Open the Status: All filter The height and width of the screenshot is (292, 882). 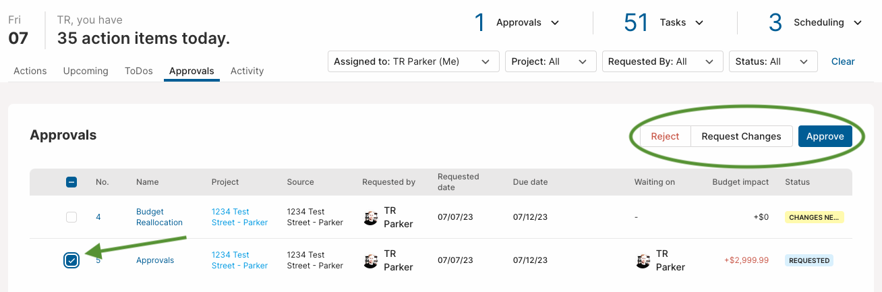773,61
